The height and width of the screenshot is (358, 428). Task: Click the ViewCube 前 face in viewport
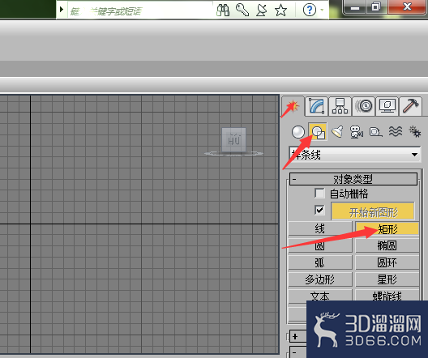tap(234, 140)
